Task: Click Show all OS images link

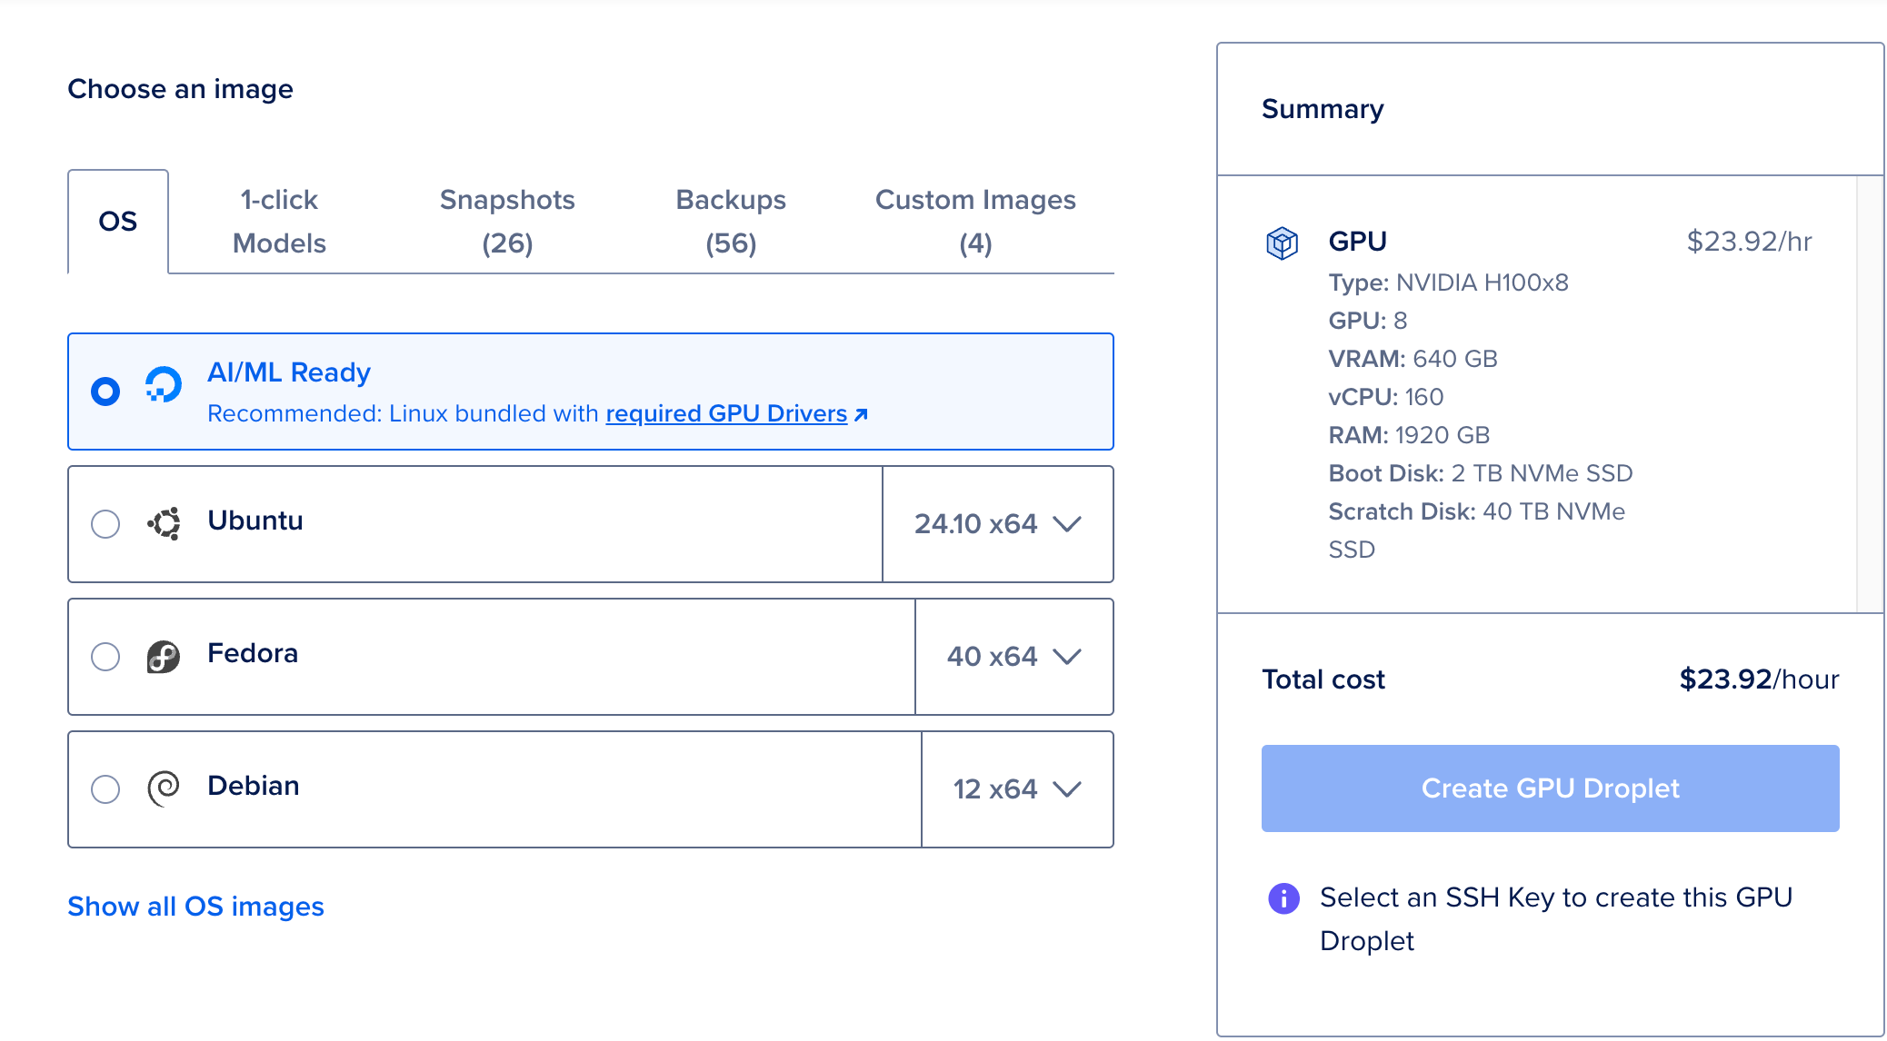Action: (195, 906)
